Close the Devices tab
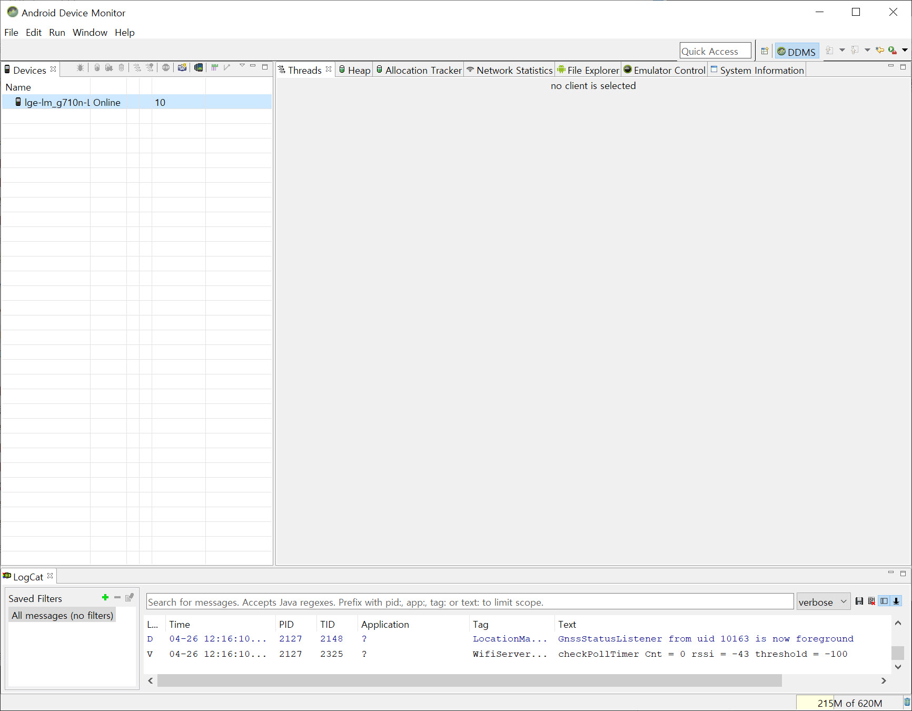The width and height of the screenshot is (912, 711). [53, 69]
